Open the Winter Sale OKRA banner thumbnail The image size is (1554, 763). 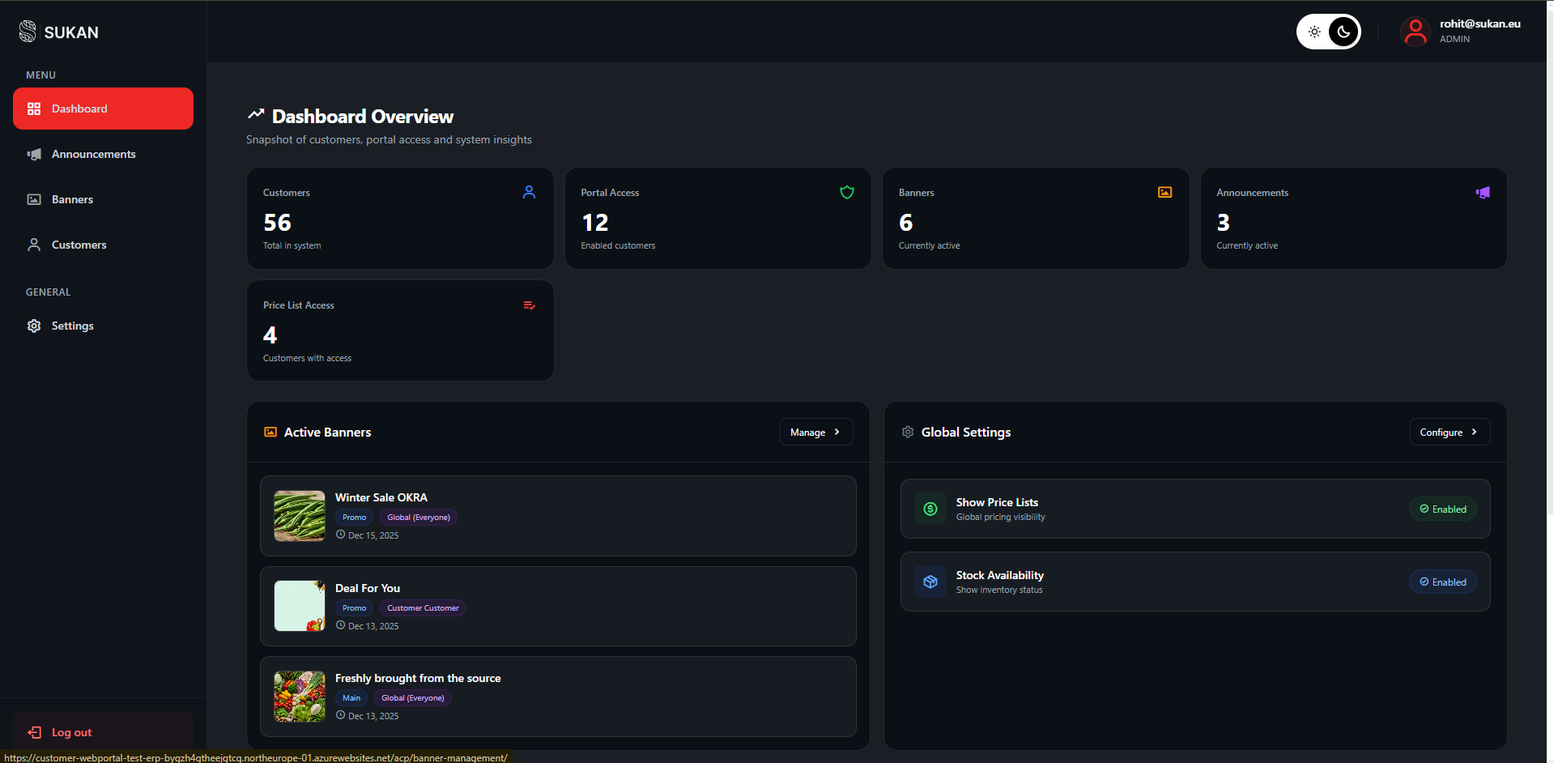pyautogui.click(x=299, y=516)
